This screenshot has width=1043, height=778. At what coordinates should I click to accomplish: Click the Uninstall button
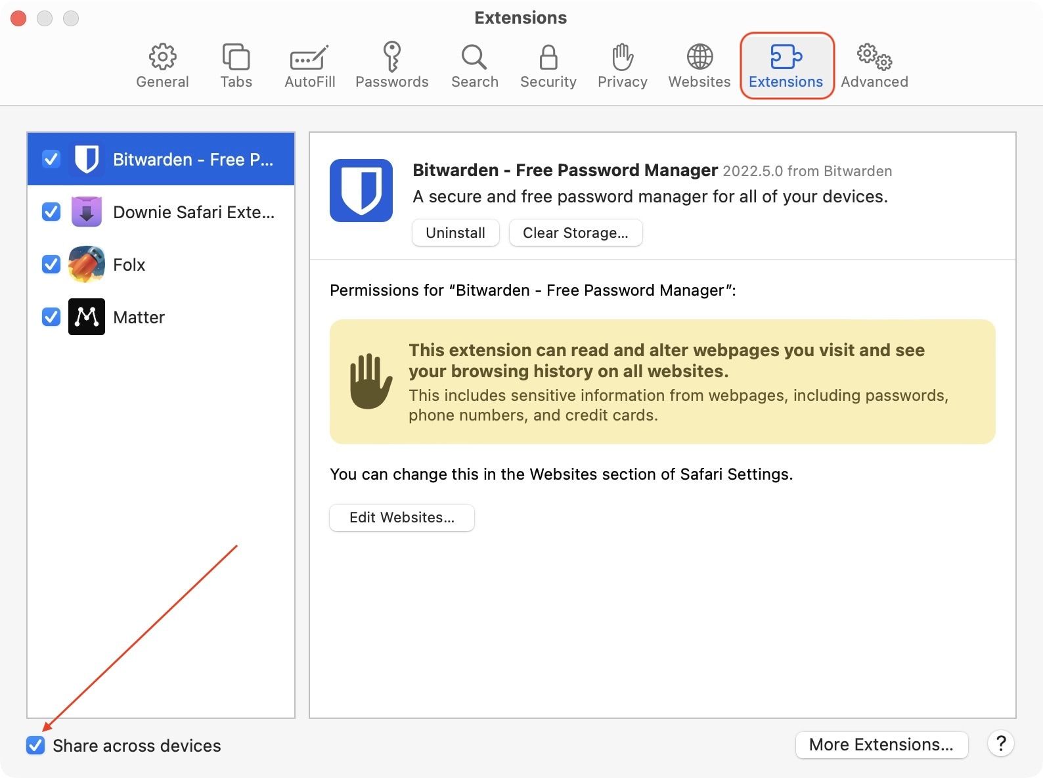[x=455, y=233]
